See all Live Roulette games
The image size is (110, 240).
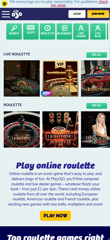tap(97, 55)
